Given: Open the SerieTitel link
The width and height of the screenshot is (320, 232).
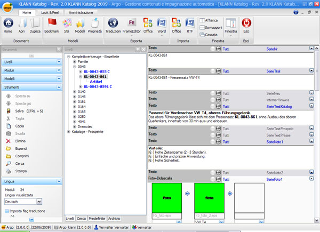Looking at the screenshot, I should (273, 71).
